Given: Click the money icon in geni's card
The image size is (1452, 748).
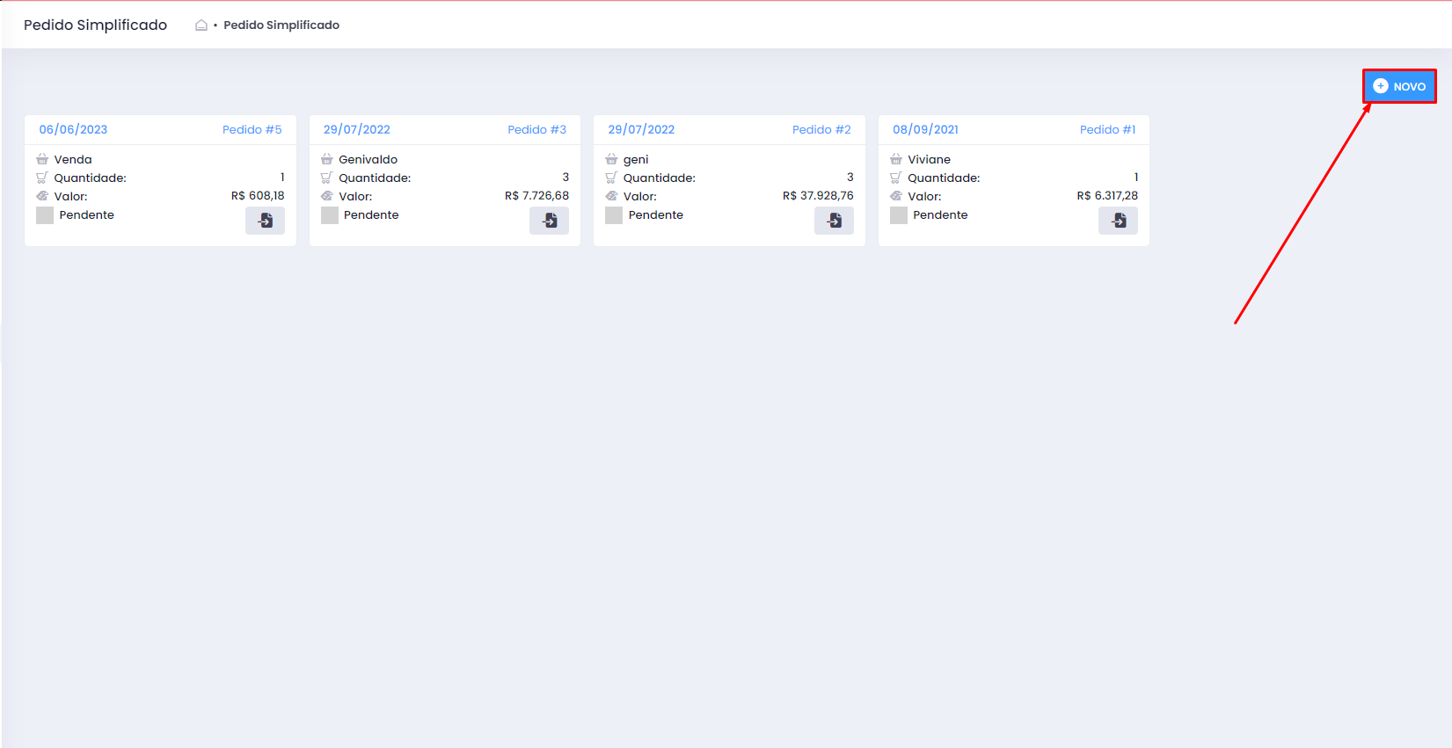Looking at the screenshot, I should click(611, 196).
